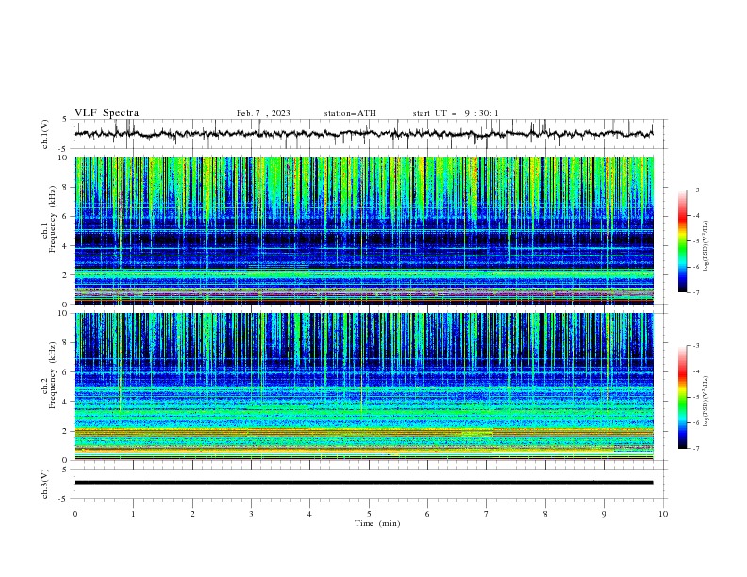Viewport: 747px width, 577px height.
Task: Click the "1" tick label on the Time axis
Action: coord(133,514)
